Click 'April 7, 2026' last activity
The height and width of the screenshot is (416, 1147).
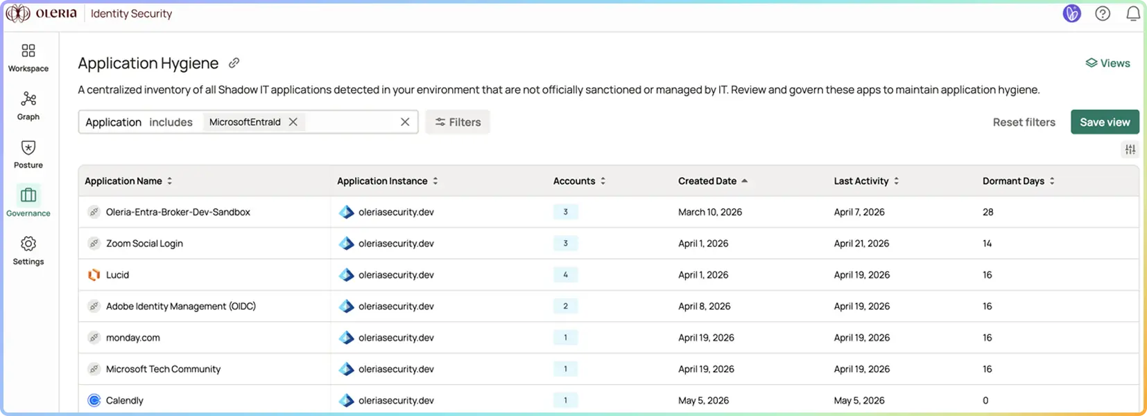(x=859, y=212)
